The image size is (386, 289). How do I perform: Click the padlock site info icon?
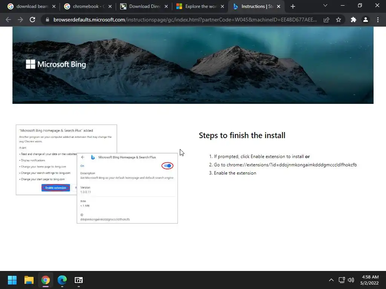pyautogui.click(x=47, y=20)
